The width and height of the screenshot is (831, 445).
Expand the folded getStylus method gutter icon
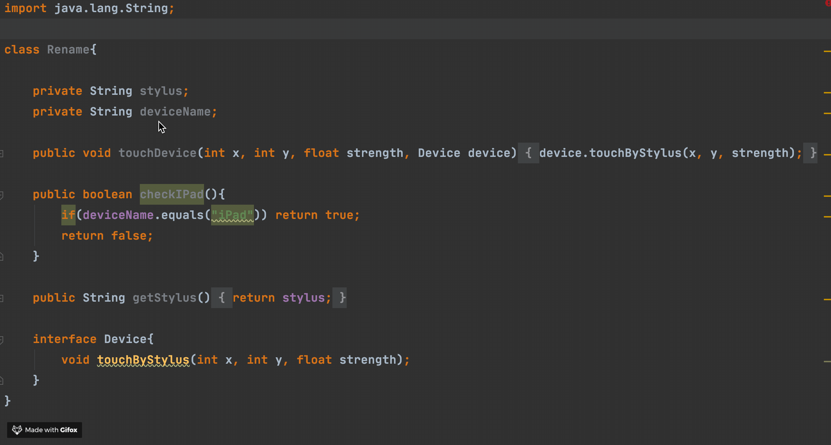coord(2,298)
